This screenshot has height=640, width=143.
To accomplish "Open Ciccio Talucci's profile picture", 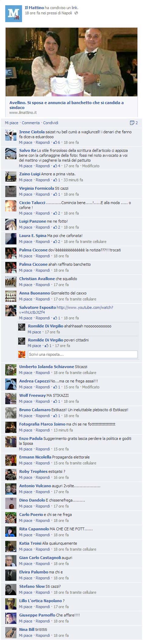I will coord(11,206).
